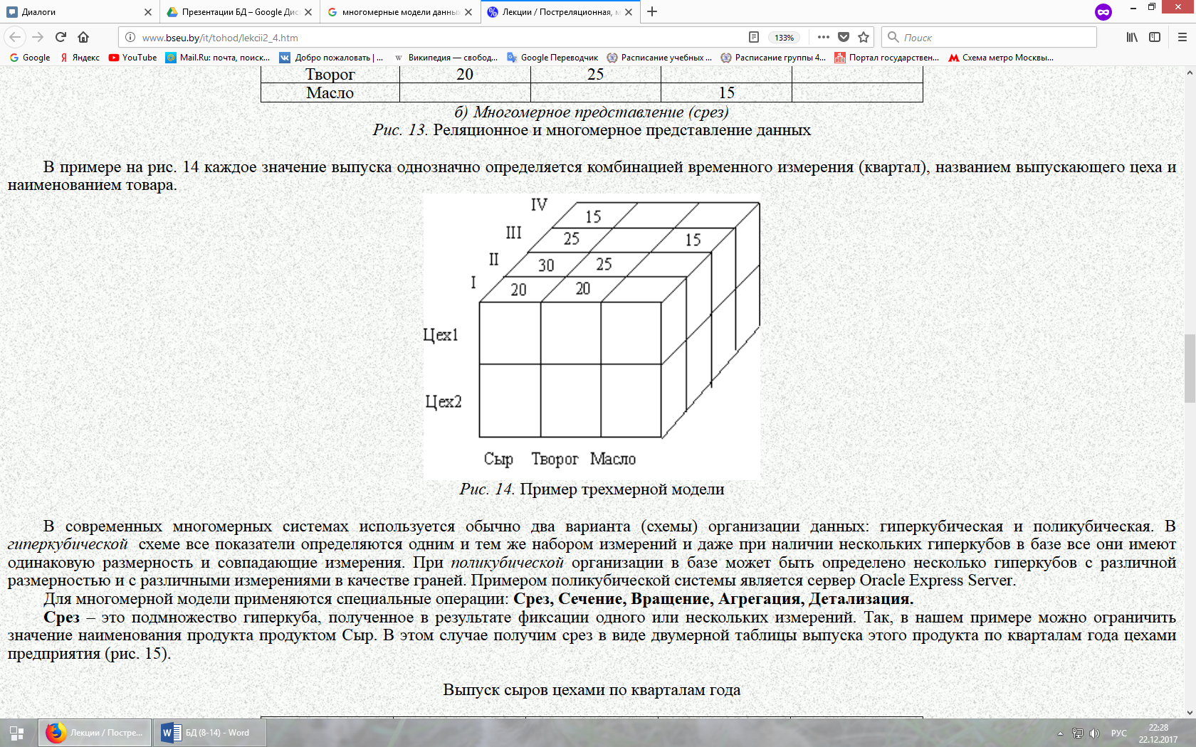Reload the current page

pos(61,37)
